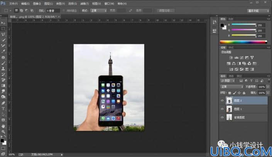Toggle Quick Mask mode in toolbox
The width and height of the screenshot is (272, 157).
[3, 149]
